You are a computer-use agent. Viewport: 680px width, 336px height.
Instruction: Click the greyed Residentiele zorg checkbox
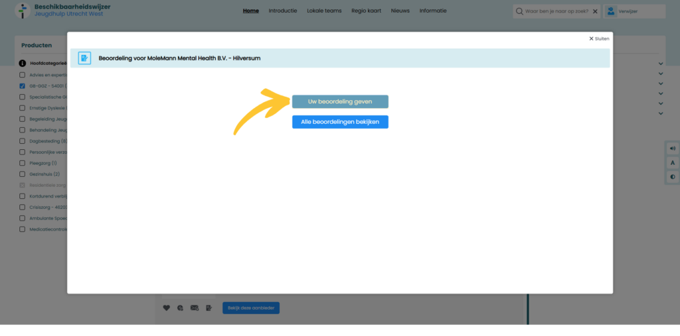coord(22,186)
